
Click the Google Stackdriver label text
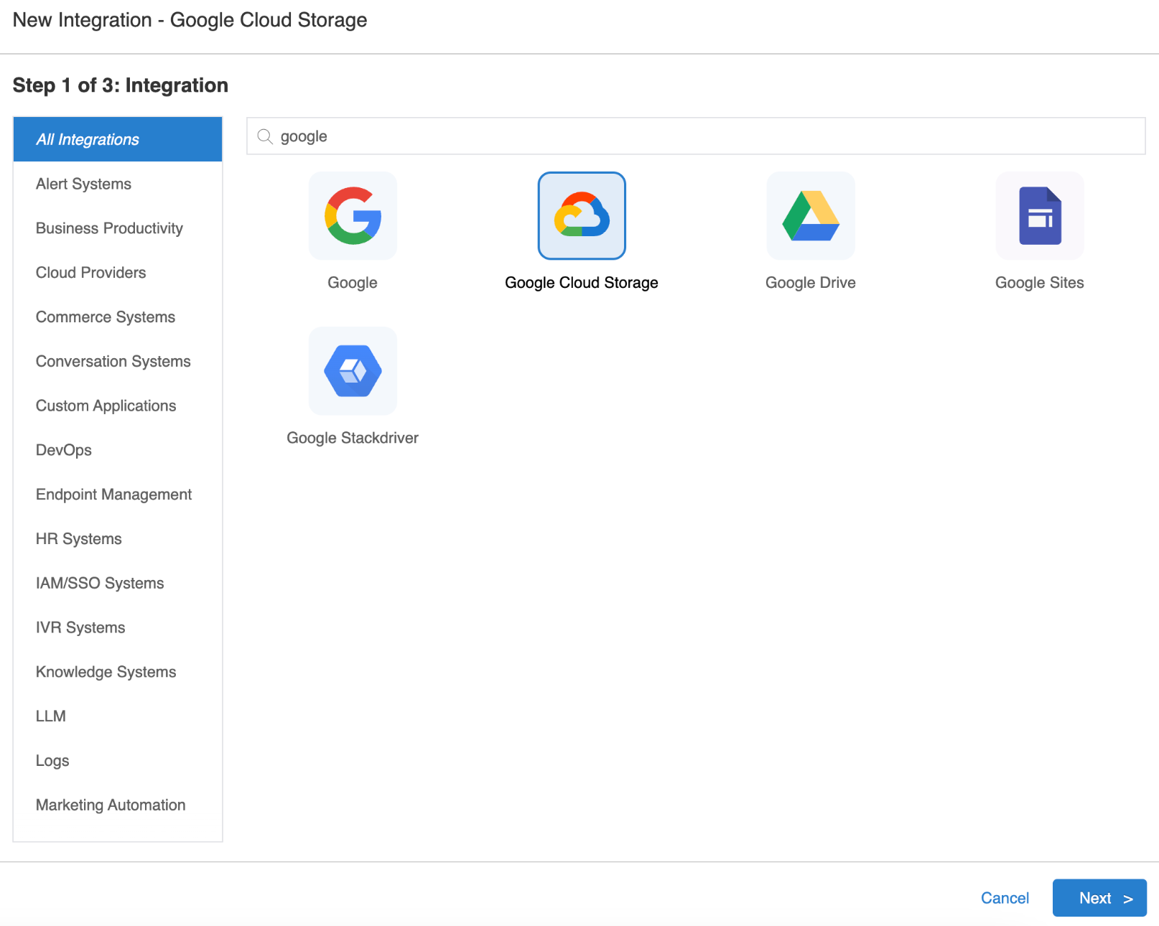353,438
